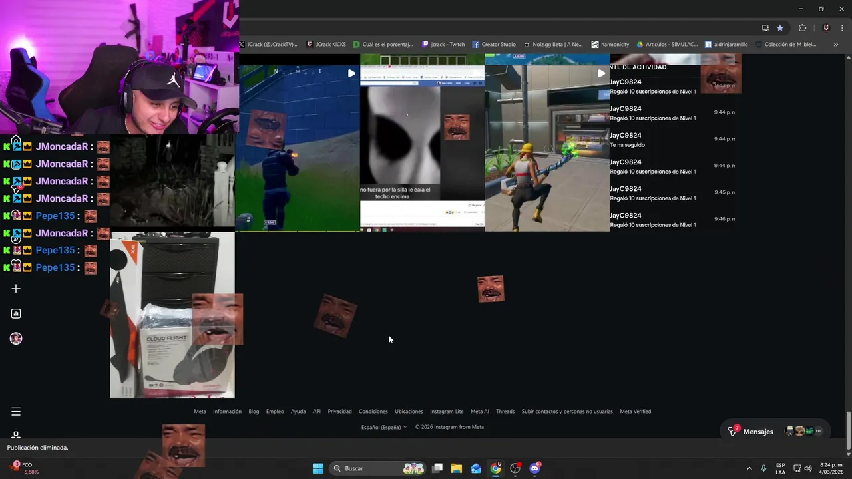The height and width of the screenshot is (479, 852).
Task: Open the Windows Start menu
Action: 318,468
